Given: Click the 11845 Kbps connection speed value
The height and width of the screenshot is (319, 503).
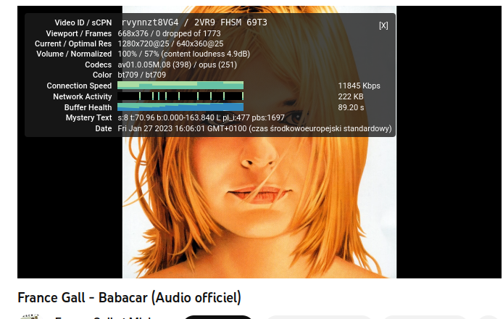Looking at the screenshot, I should coord(359,86).
